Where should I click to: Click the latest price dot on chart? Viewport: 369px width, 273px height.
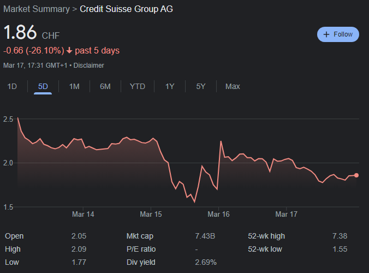pos(356,175)
